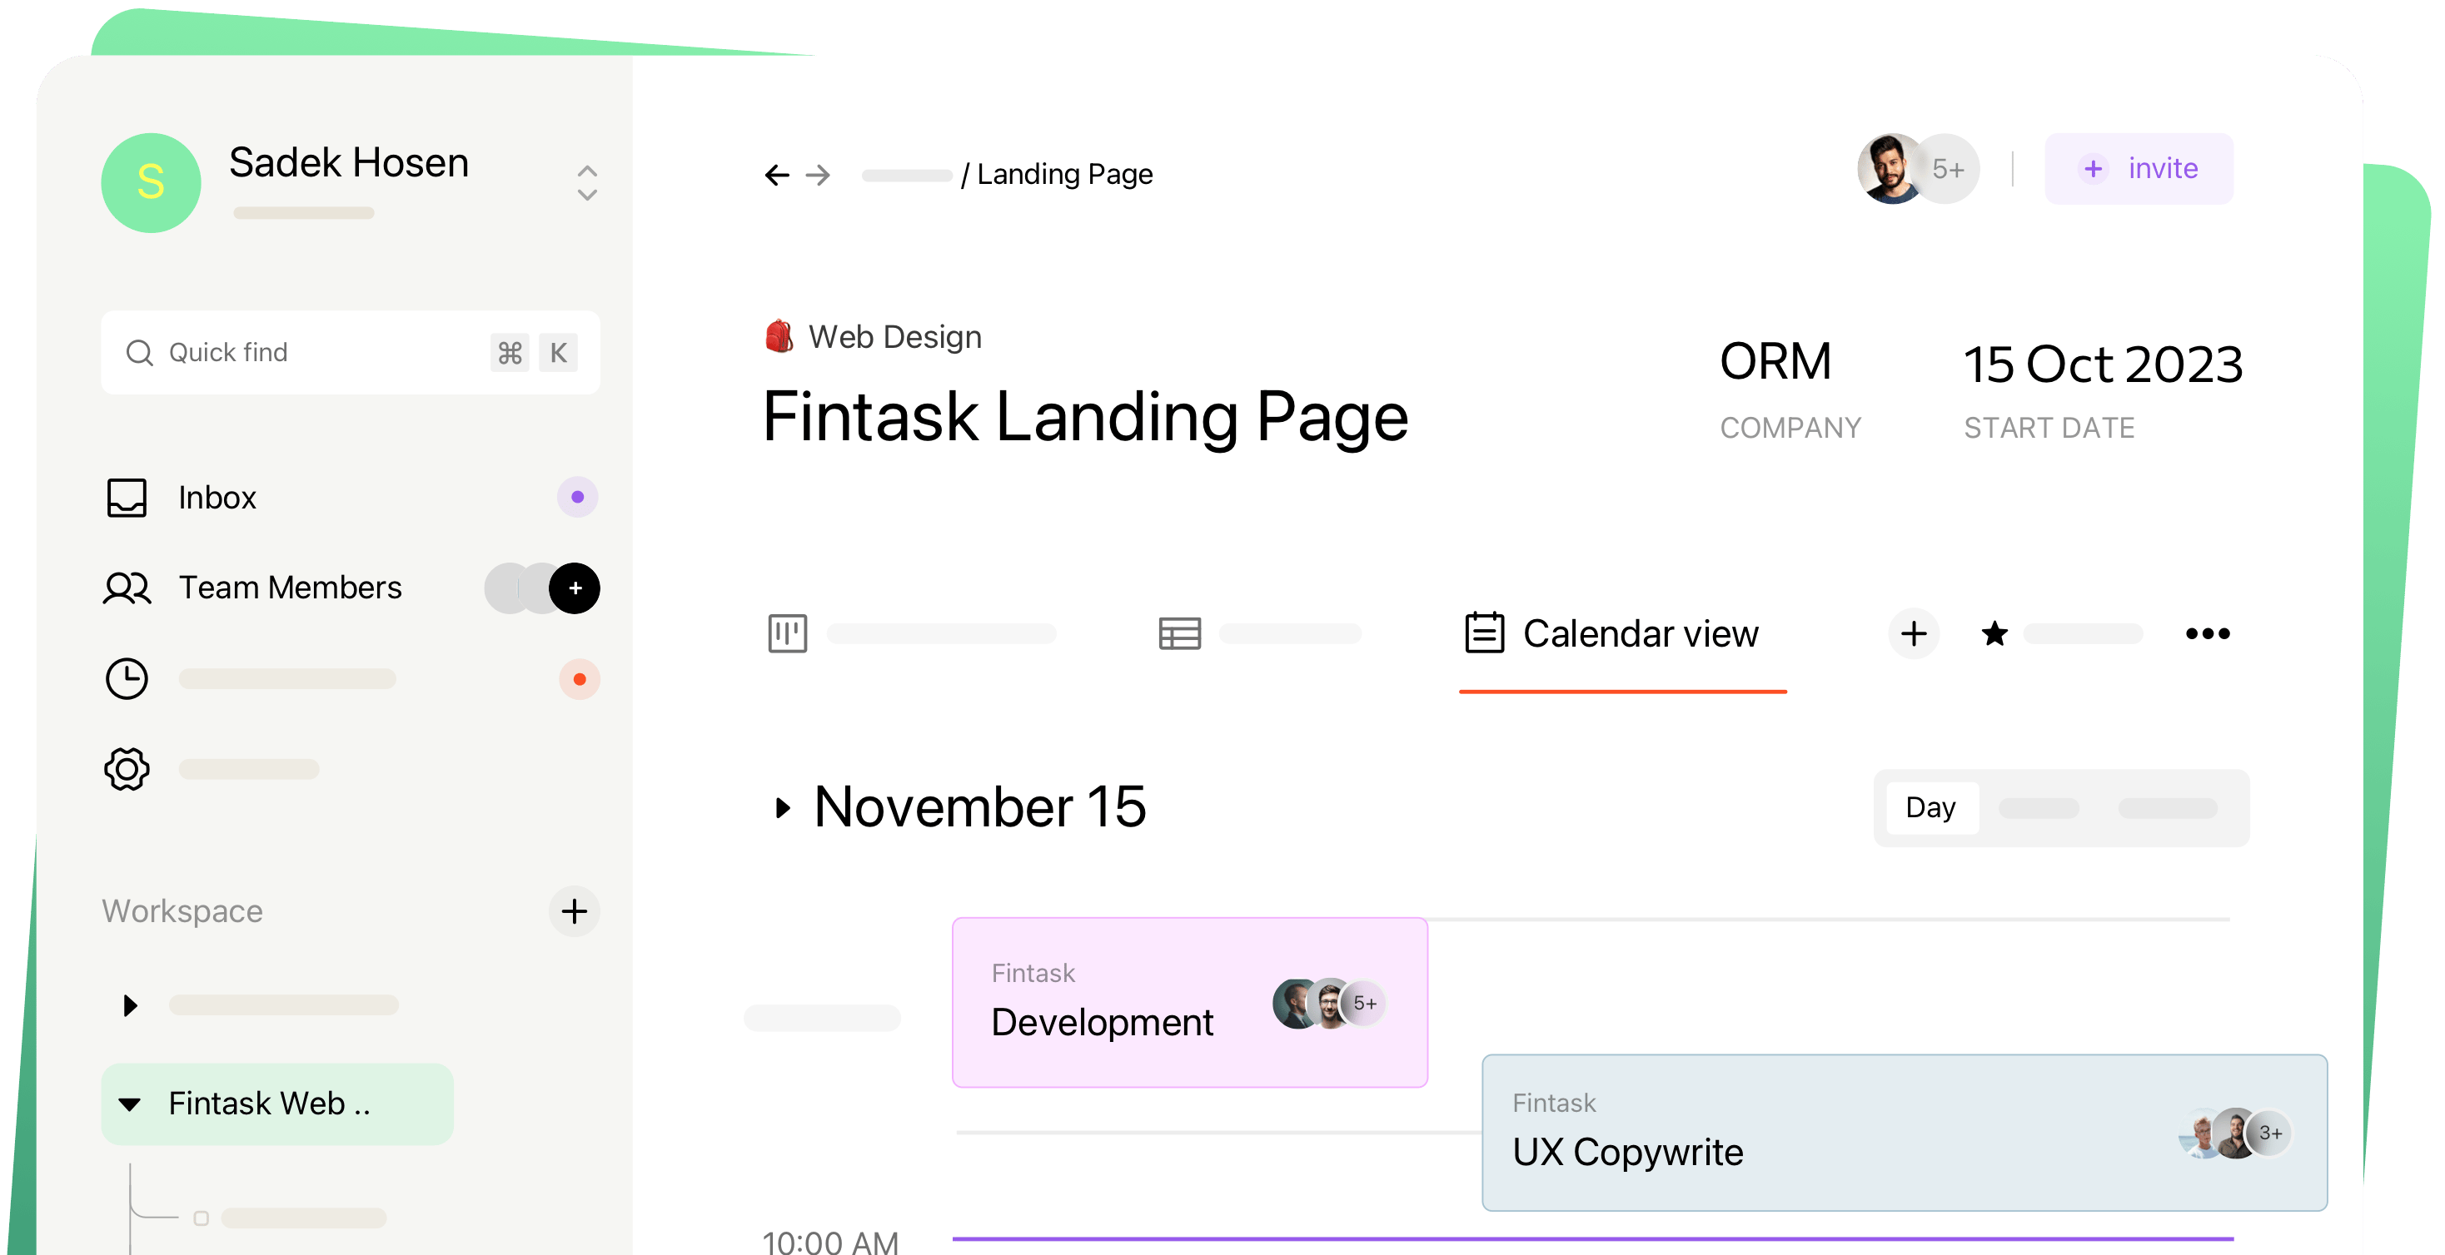Click the red notification dot indicator
This screenshot has width=2445, height=1255.
pyautogui.click(x=579, y=679)
